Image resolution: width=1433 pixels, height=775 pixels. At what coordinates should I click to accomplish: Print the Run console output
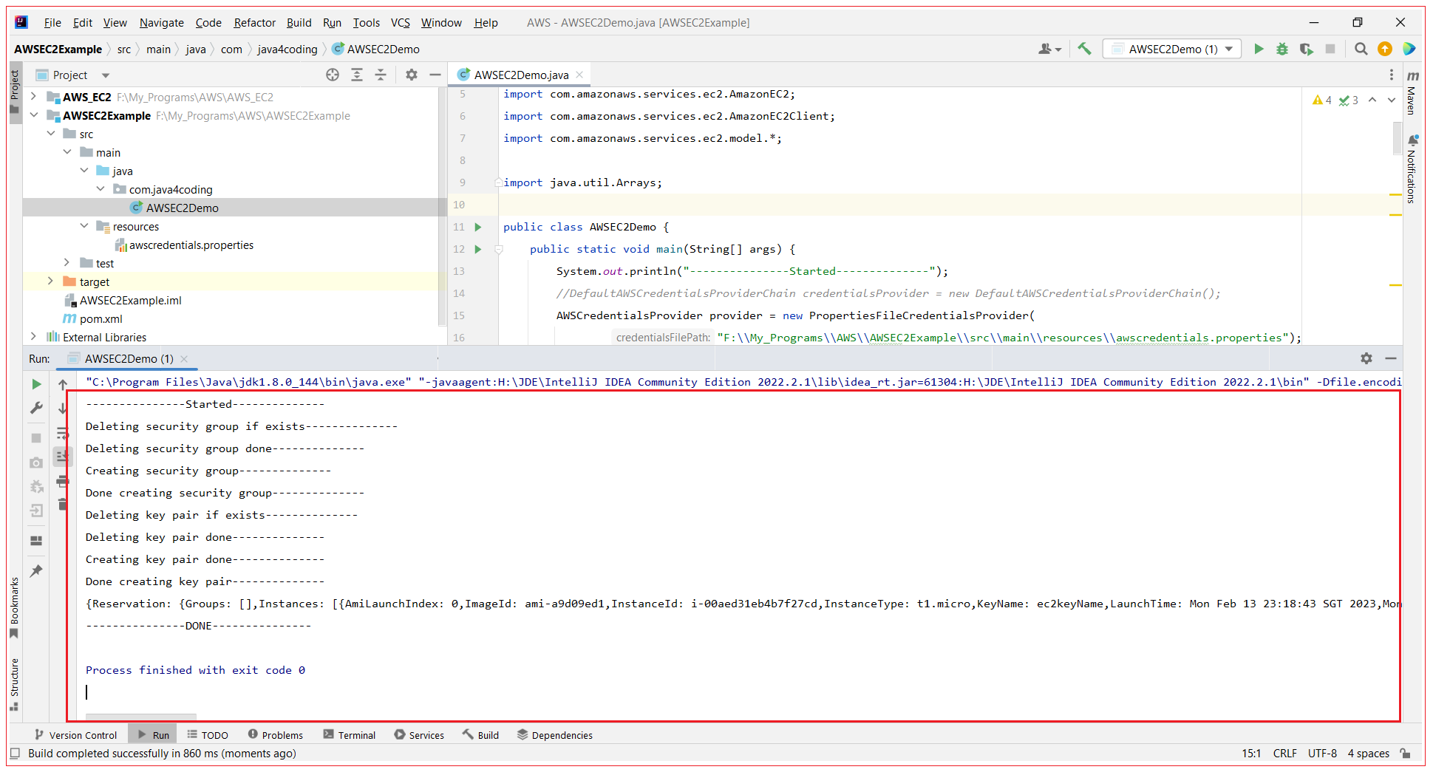click(x=63, y=481)
